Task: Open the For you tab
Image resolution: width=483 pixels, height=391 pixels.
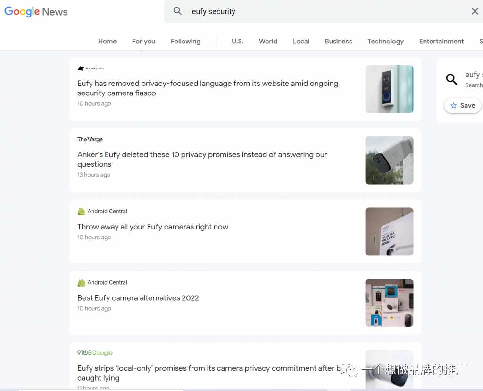Action: [143, 42]
